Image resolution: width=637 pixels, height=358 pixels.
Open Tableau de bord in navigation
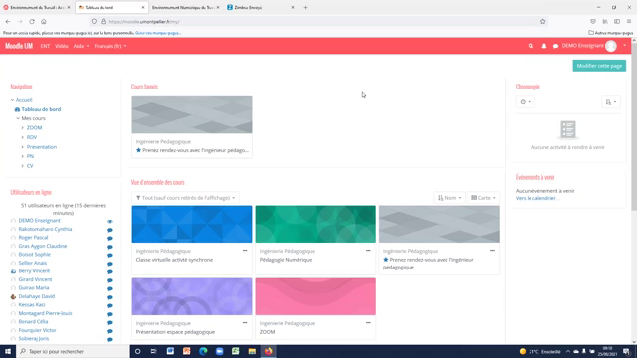[41, 109]
